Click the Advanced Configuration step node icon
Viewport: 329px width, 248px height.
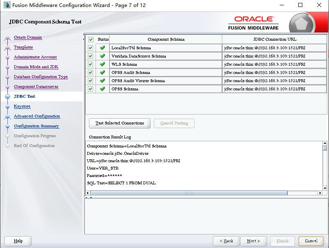coord(7,117)
